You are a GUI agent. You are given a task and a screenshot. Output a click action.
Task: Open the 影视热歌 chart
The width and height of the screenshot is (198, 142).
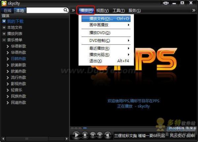click(18, 84)
